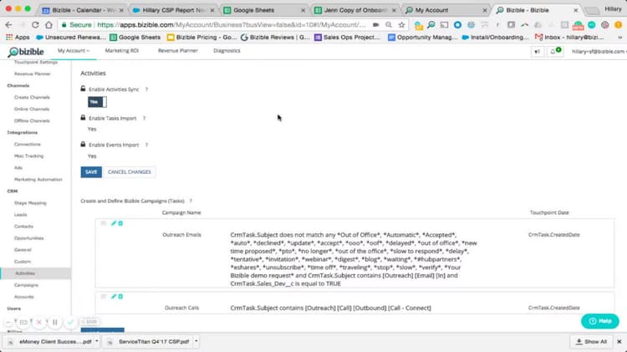This screenshot has width=627, height=352.
Task: Click Show All downloads button
Action: (591, 342)
